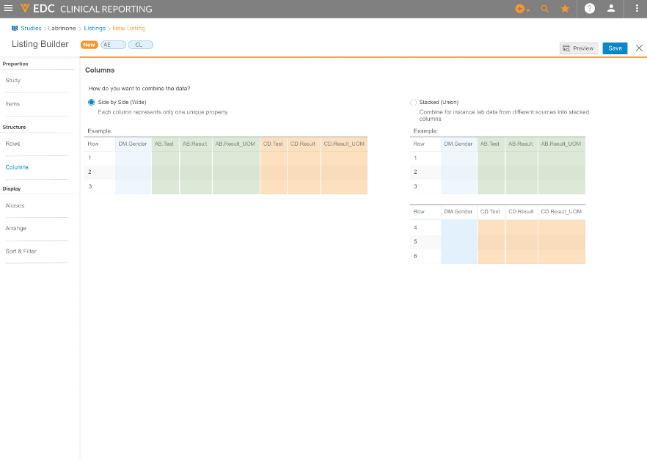Select Side by Side (Wide) radio option

pyautogui.click(x=91, y=103)
